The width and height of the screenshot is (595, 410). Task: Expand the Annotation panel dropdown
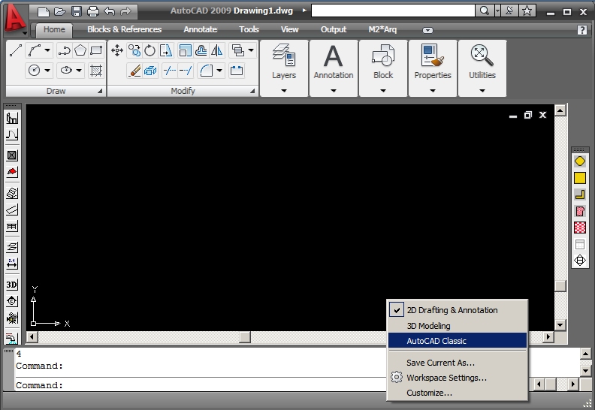tap(334, 91)
